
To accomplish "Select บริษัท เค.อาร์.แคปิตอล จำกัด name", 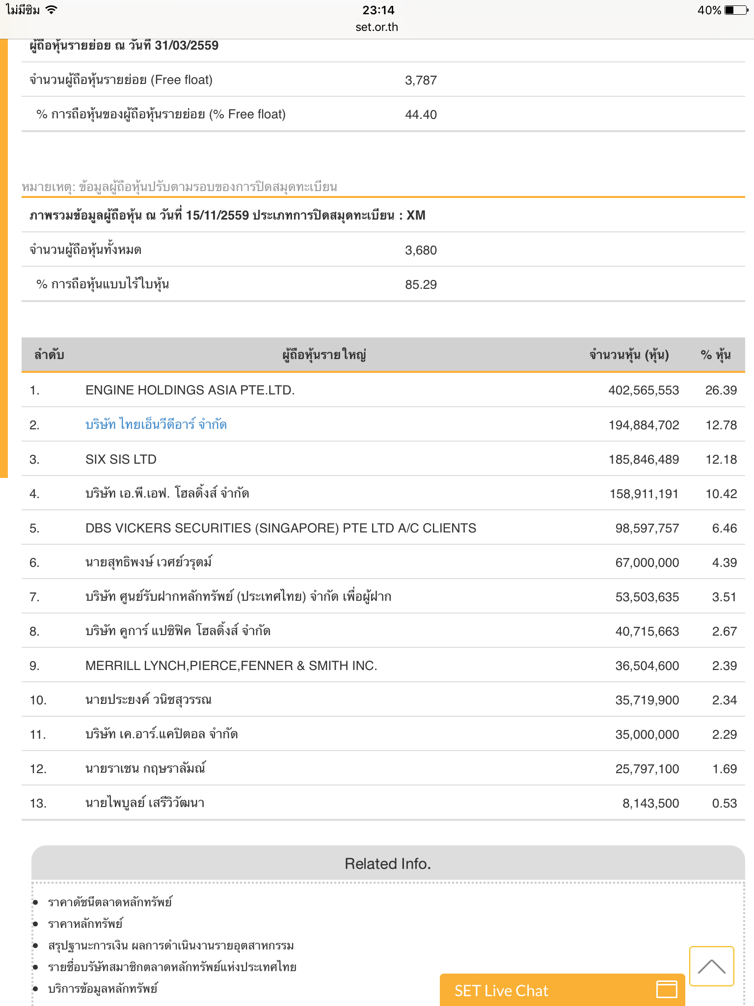I will click(162, 734).
